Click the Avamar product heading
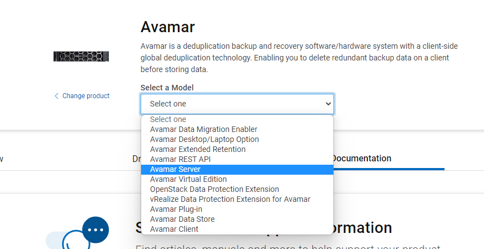Screen dimensions: 484x249 168,27
